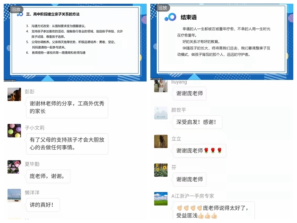
Task: Tap 立立's message with rose emojis
Action: tap(199, 151)
